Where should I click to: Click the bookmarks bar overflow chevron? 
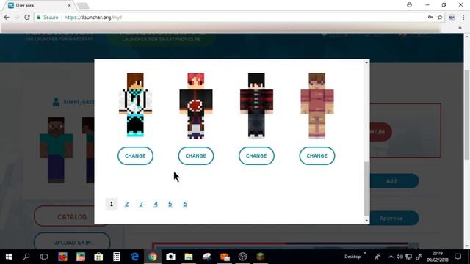point(460,28)
